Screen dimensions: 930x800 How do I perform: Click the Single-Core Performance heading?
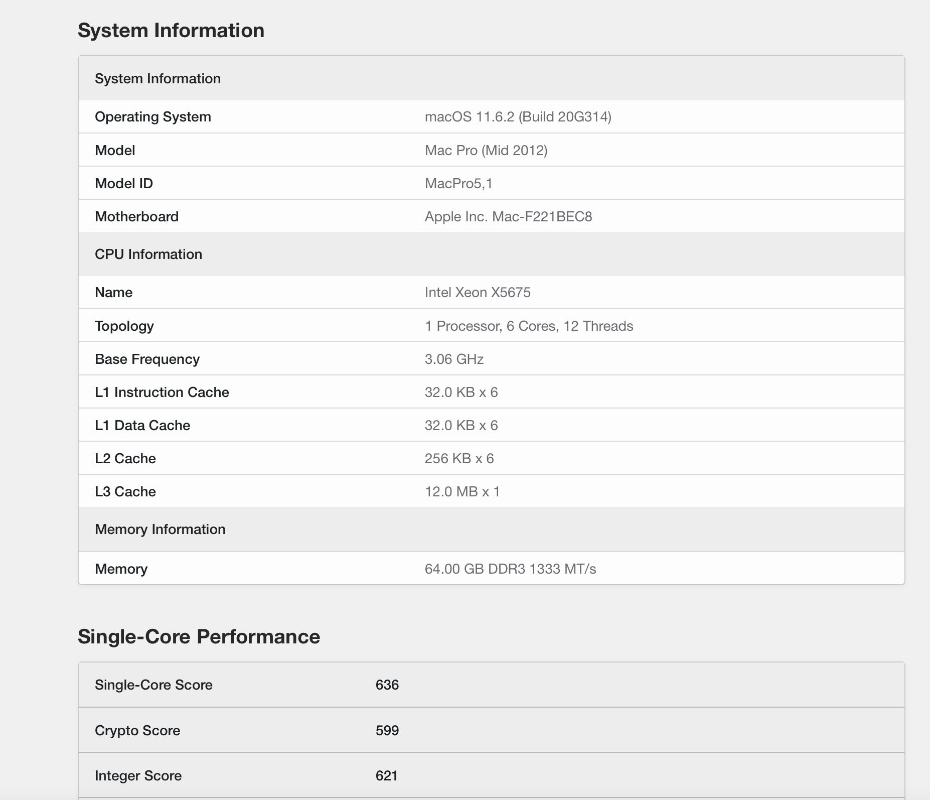(x=199, y=637)
